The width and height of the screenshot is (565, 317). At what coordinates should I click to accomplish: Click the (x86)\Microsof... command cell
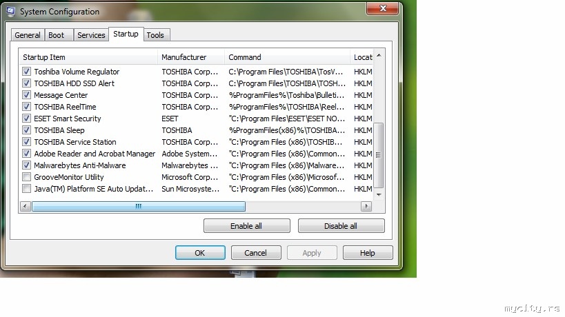tap(286, 177)
